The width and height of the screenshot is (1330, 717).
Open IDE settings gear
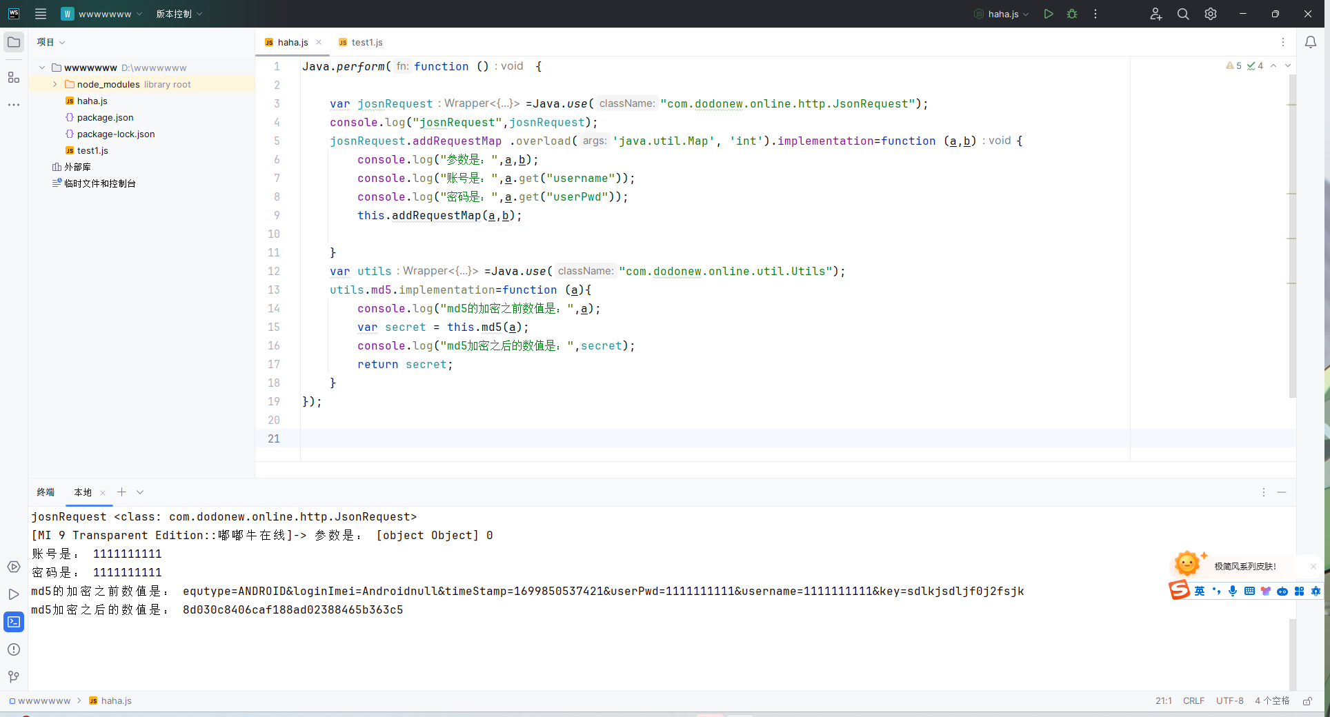(x=1211, y=14)
